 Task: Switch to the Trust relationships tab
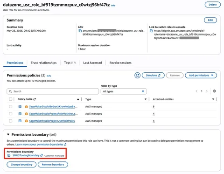point(44,63)
